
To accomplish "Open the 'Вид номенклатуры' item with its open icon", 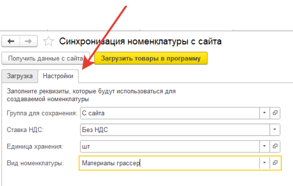I will coord(275,163).
